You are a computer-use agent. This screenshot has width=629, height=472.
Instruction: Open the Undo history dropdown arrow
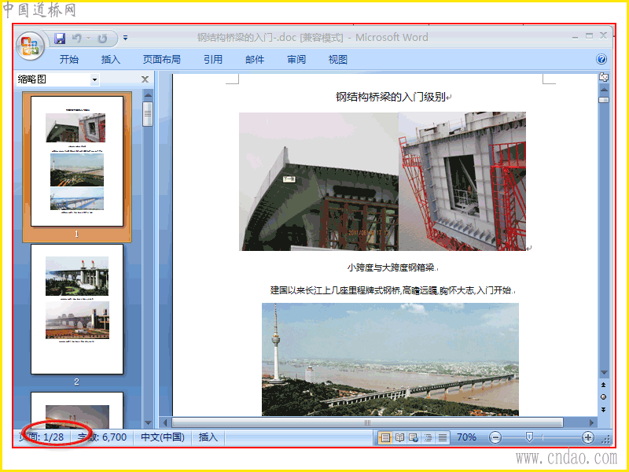(x=88, y=39)
